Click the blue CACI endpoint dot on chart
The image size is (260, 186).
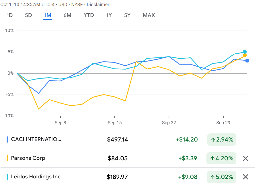[x=247, y=60]
